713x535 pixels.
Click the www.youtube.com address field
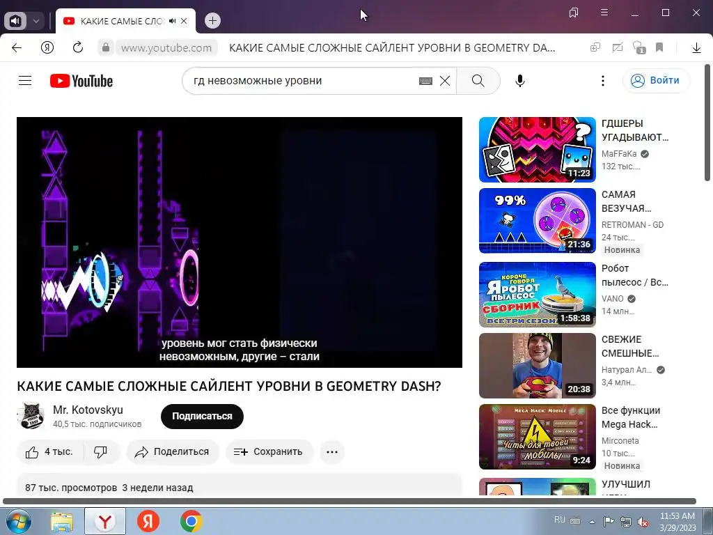(166, 48)
